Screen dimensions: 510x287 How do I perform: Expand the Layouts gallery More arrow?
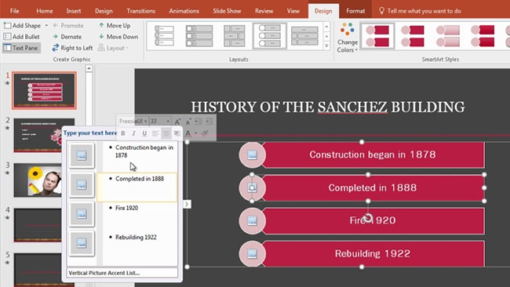[x=326, y=45]
